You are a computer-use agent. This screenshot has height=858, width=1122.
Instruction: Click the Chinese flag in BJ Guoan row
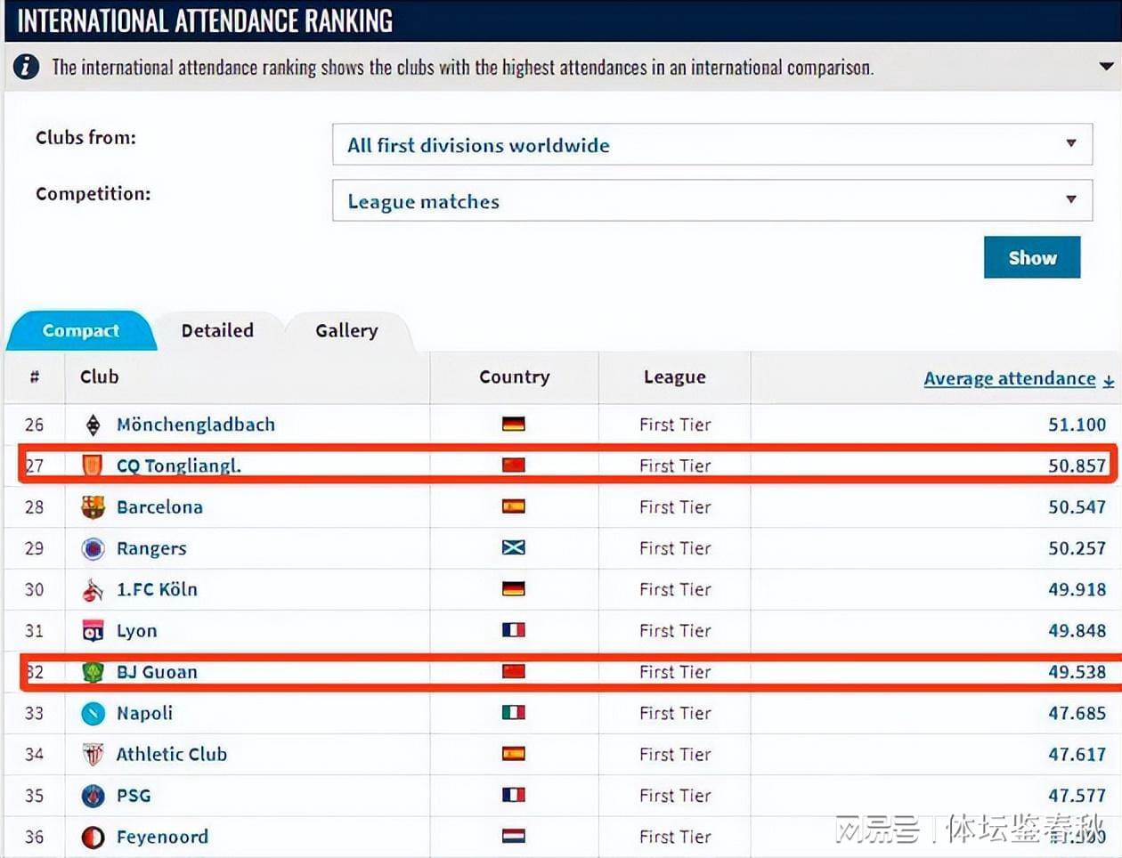pos(514,671)
